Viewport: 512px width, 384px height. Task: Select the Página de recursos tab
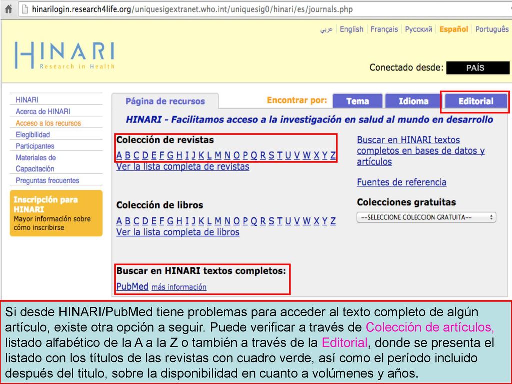165,101
